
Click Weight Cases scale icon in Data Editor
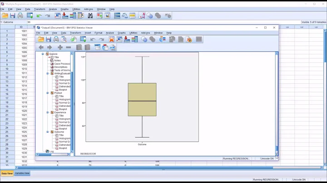125,15
